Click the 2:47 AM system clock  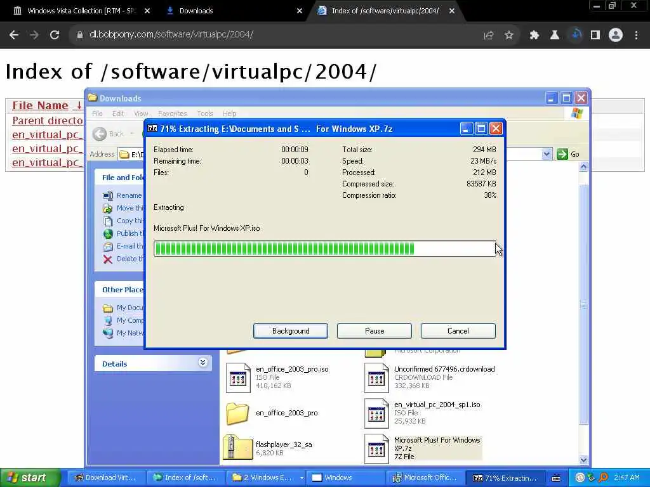[627, 477]
